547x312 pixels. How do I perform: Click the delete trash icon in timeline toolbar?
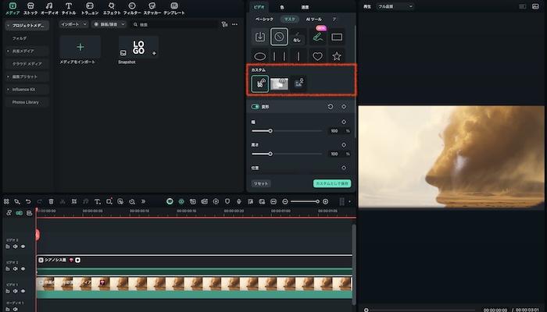51,201
